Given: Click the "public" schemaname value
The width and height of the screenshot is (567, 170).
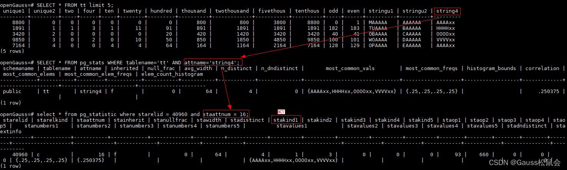Looking at the screenshot, I should click(13, 91).
